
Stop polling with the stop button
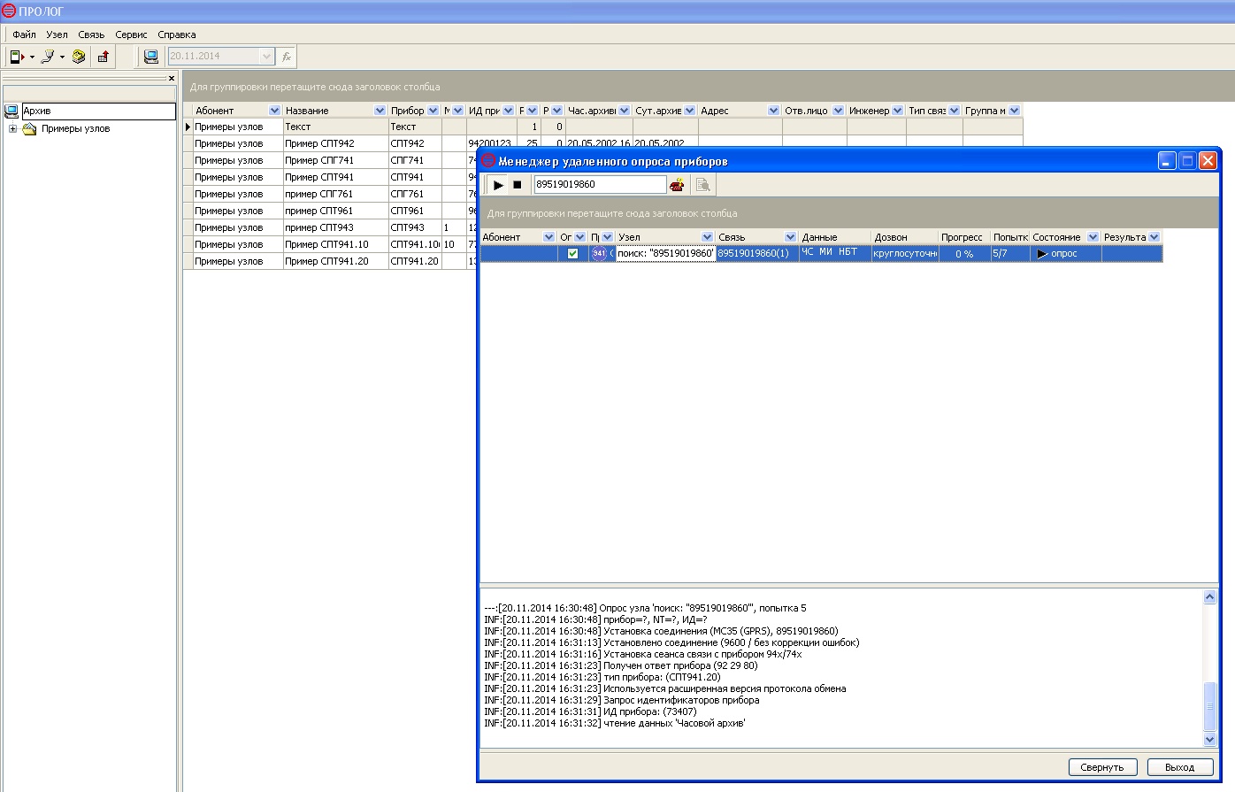[518, 185]
